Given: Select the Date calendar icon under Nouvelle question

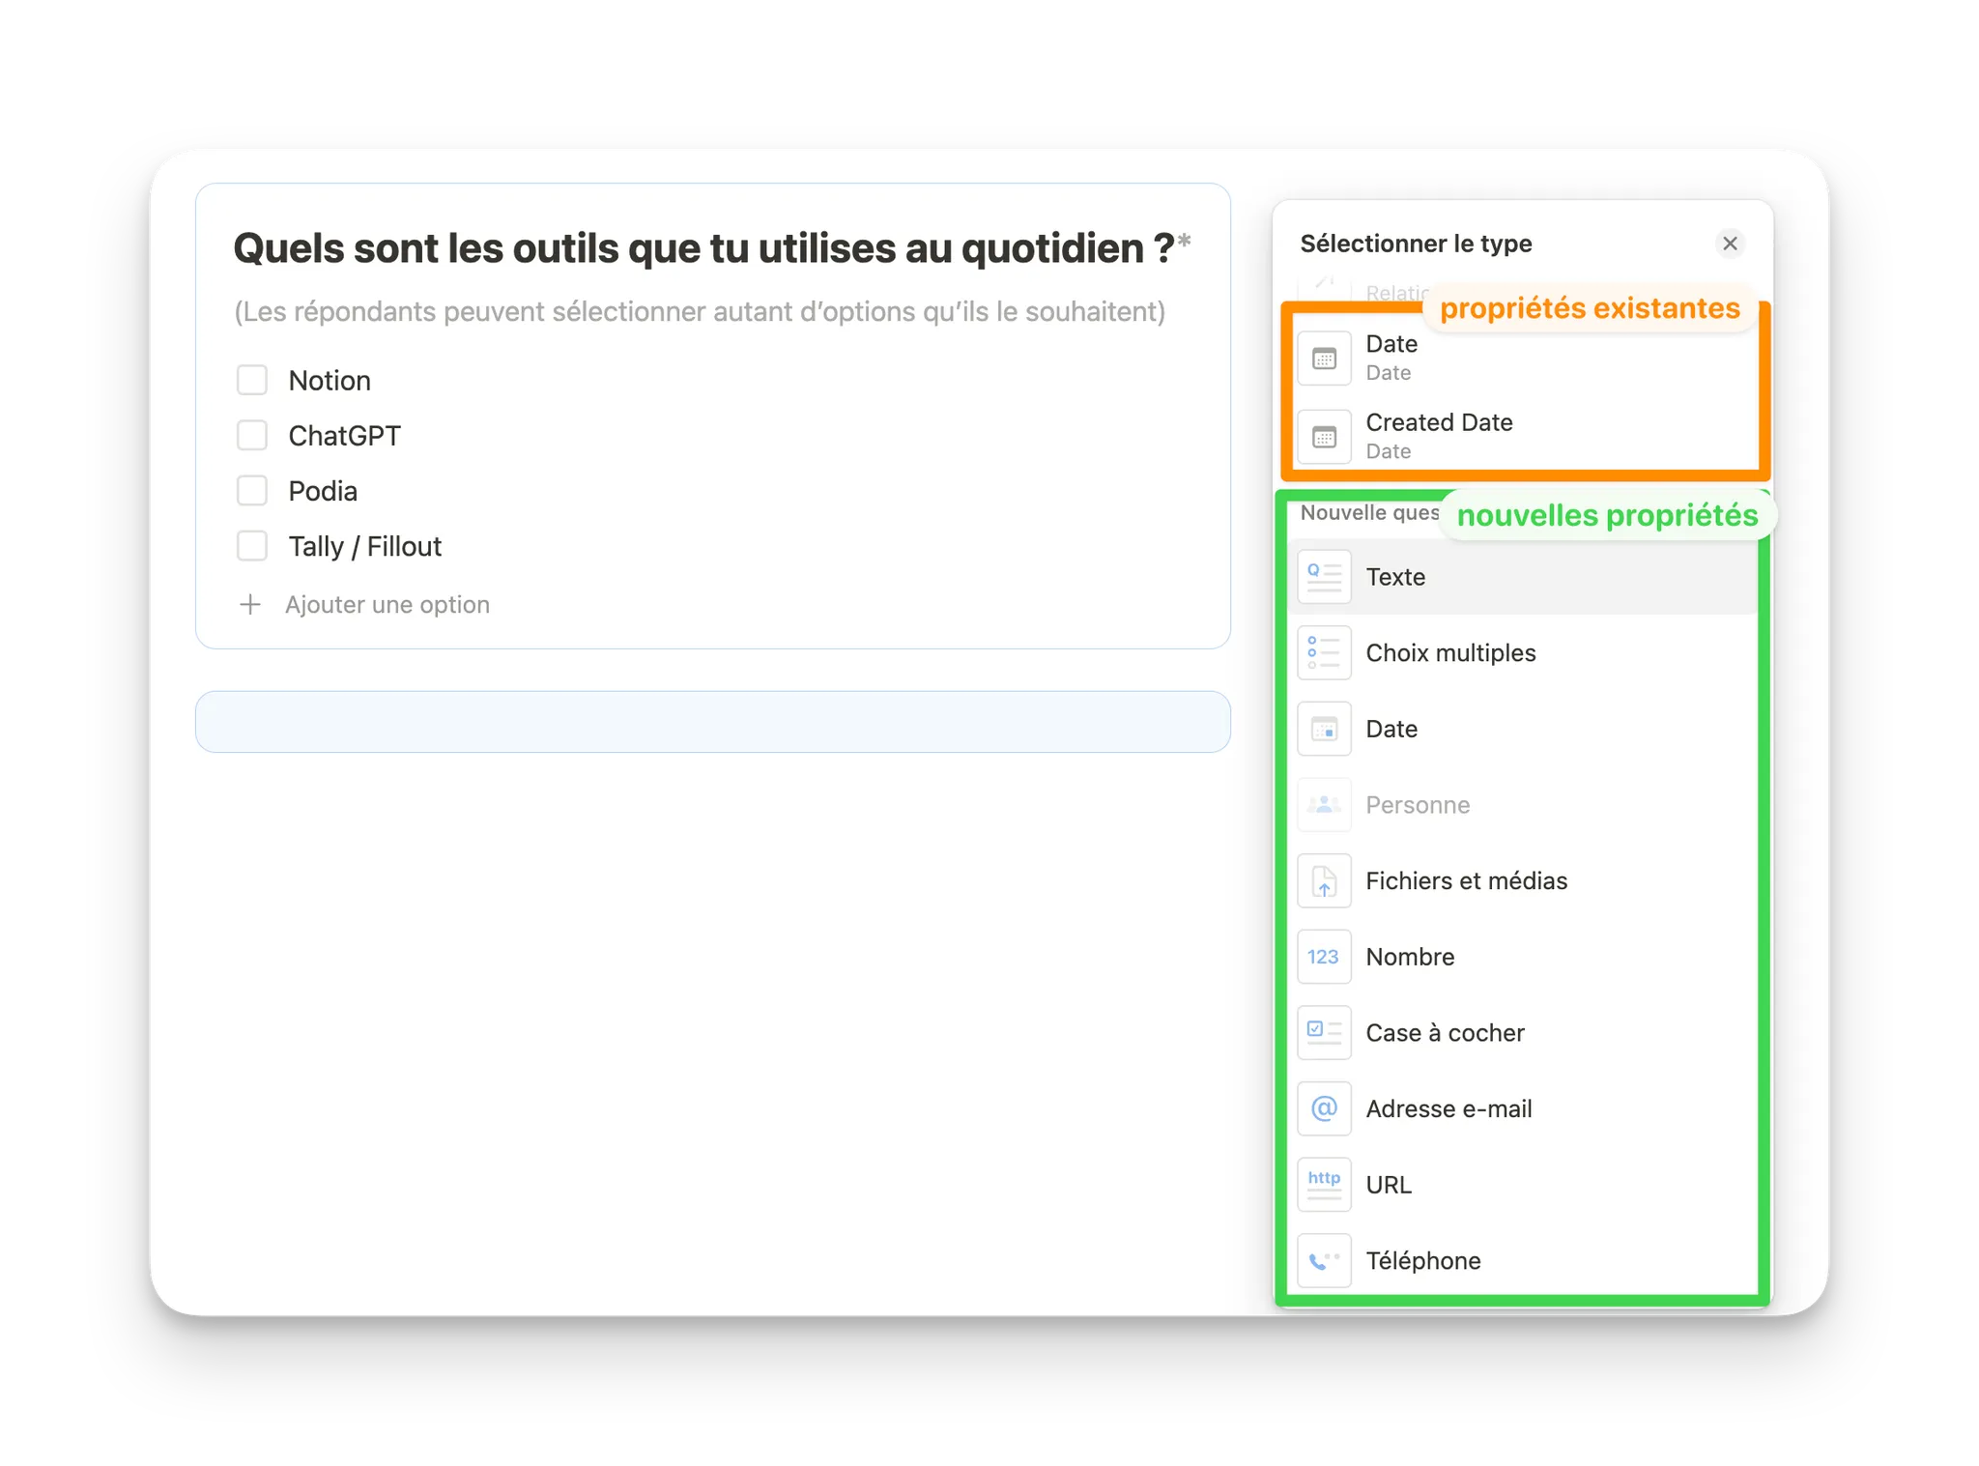Looking at the screenshot, I should (x=1324, y=729).
